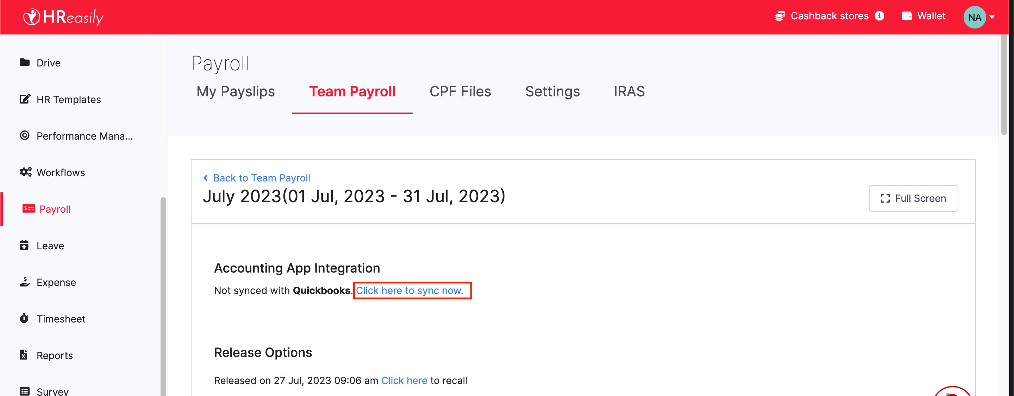Click the Released on 27 Jul text

coord(296,380)
